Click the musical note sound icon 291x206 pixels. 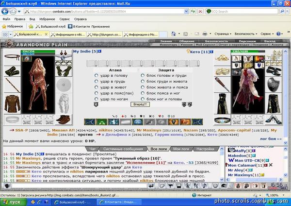(x=204, y=186)
